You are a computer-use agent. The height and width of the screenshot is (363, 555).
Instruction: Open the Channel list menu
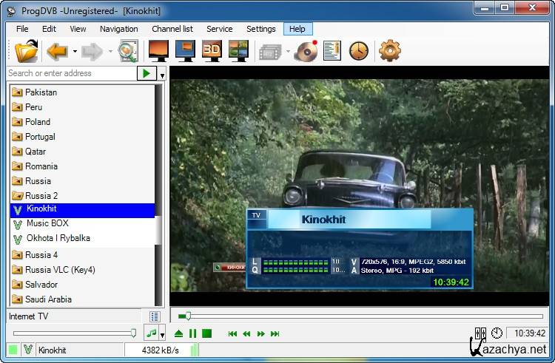click(172, 29)
